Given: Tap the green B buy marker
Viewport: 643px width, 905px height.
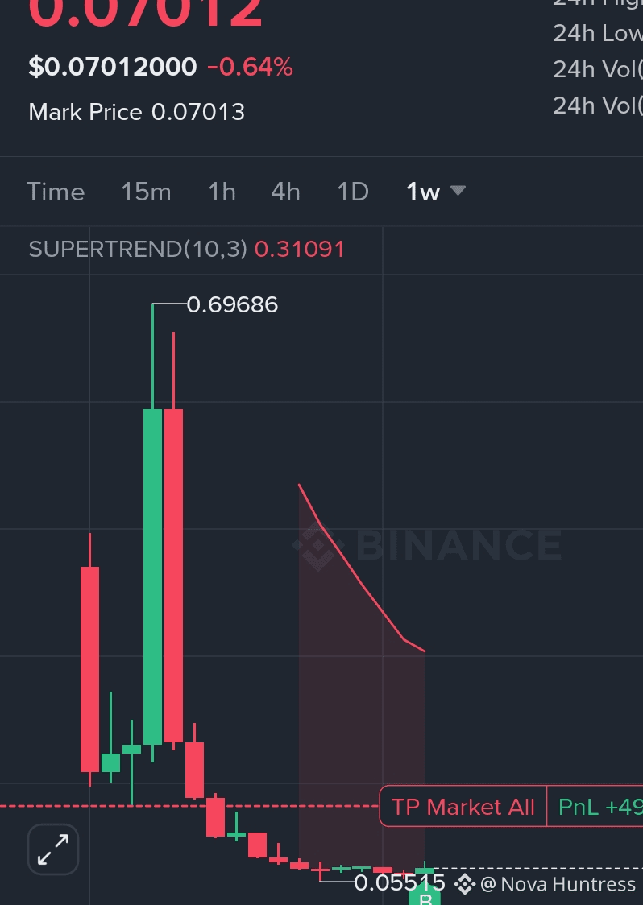Looking at the screenshot, I should pyautogui.click(x=425, y=898).
